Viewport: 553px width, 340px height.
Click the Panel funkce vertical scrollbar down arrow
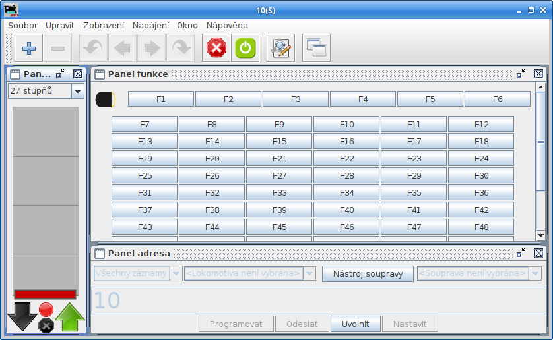pyautogui.click(x=540, y=235)
